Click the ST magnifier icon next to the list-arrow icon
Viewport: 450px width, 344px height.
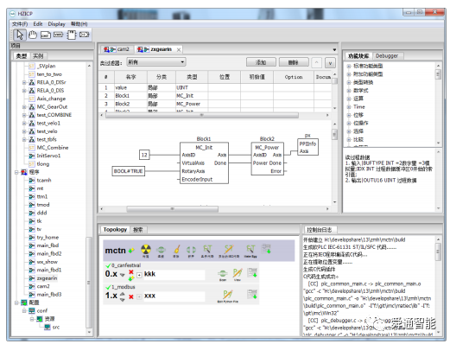[x=250, y=250]
